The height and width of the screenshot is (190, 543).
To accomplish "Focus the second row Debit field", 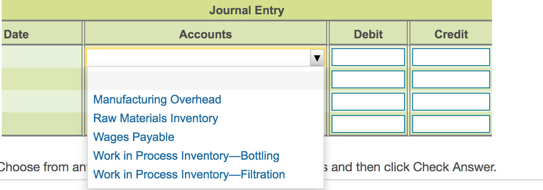I will (368, 79).
